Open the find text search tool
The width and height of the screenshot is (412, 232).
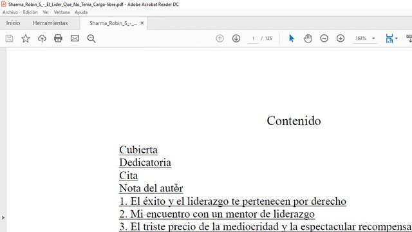coord(91,39)
